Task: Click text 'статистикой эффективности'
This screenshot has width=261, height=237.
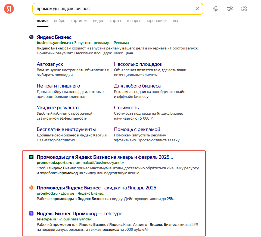Action: tap(62, 118)
